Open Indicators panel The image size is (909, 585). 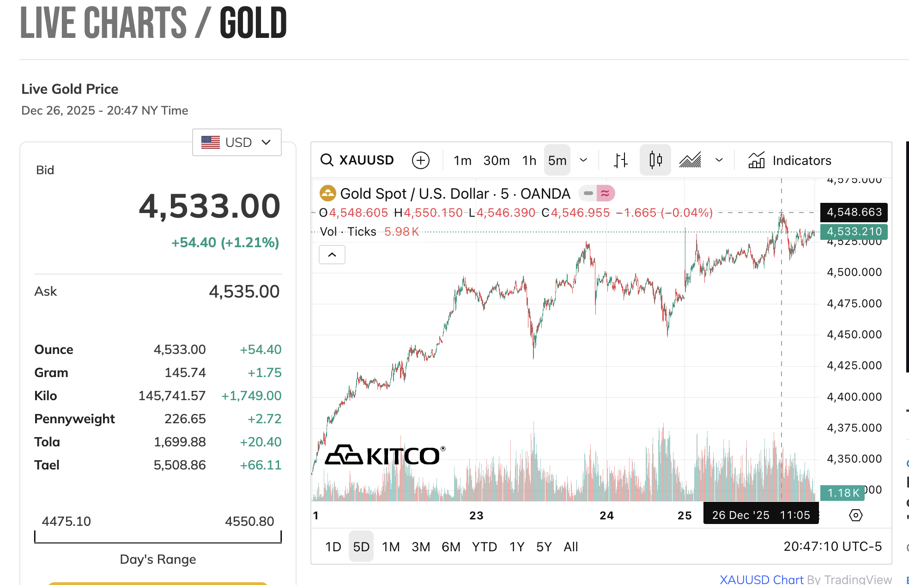click(790, 160)
